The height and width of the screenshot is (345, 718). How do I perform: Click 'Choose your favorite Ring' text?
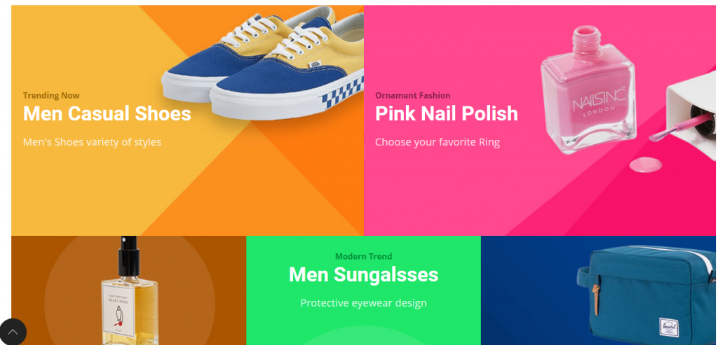pyautogui.click(x=438, y=142)
